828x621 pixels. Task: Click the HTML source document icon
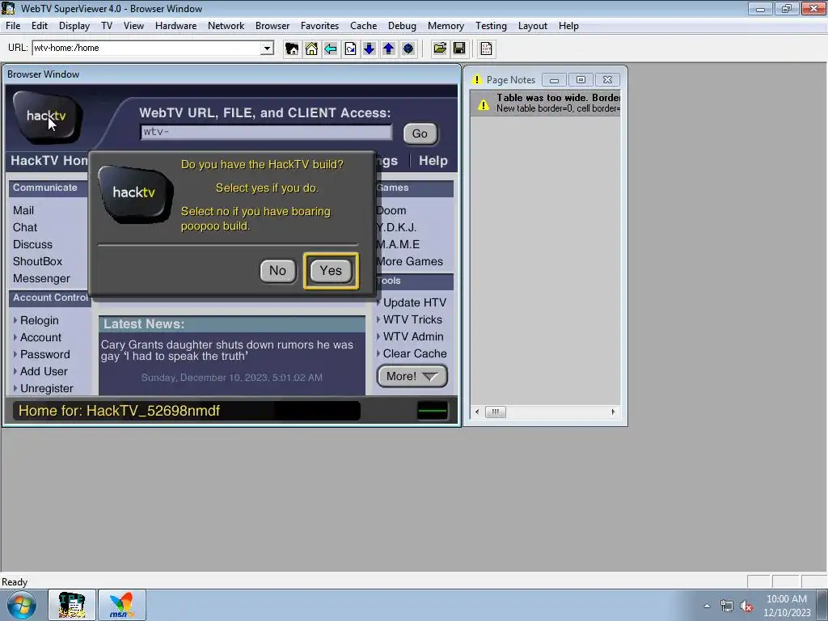click(486, 49)
